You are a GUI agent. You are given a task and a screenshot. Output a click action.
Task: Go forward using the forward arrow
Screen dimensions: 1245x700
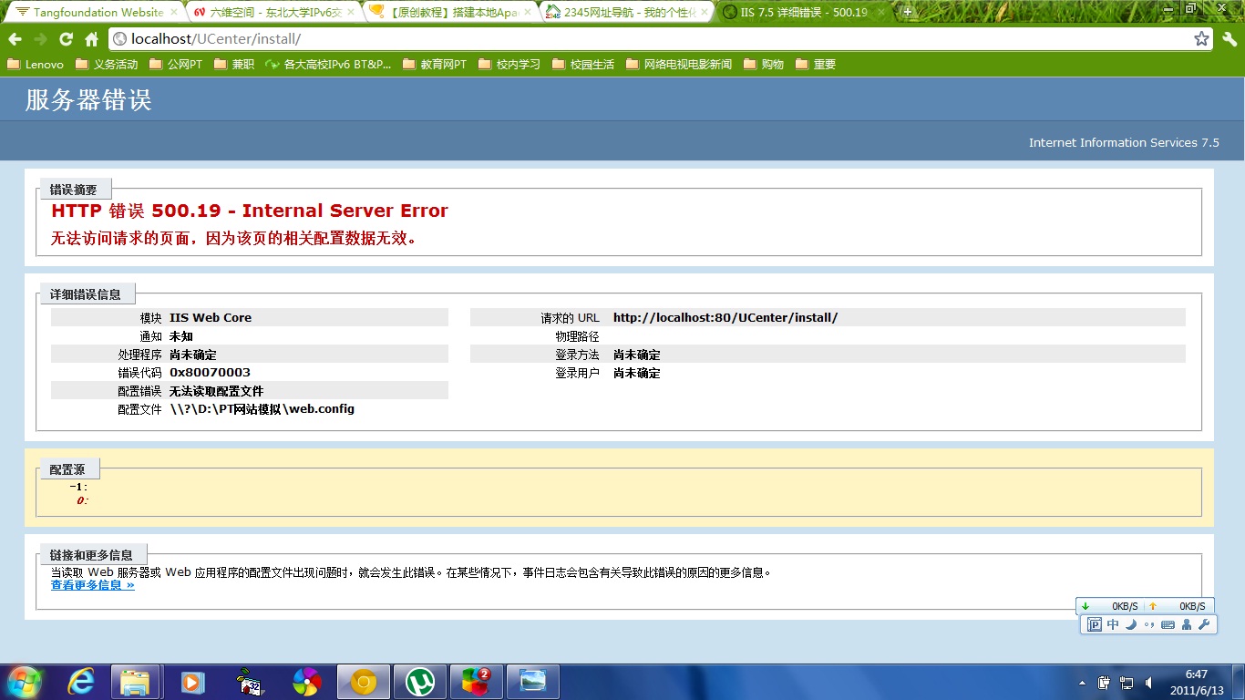click(40, 39)
